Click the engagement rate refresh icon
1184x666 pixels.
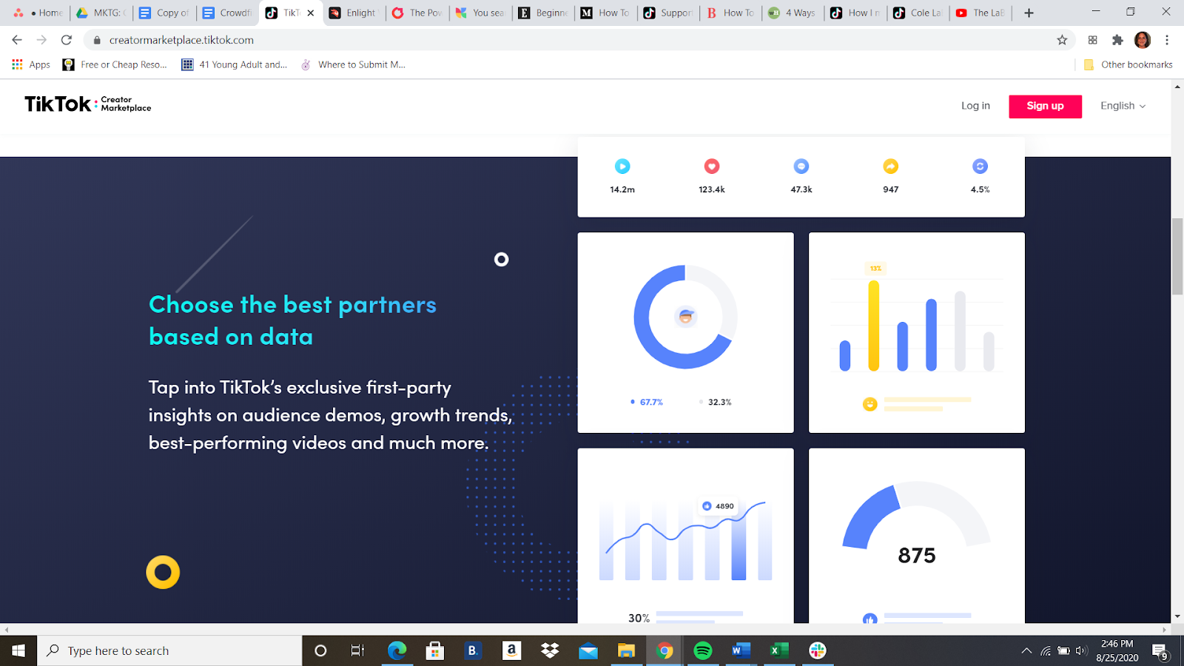pos(980,166)
